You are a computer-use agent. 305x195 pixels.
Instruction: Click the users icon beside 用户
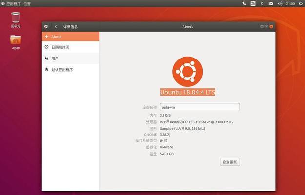tap(46, 58)
